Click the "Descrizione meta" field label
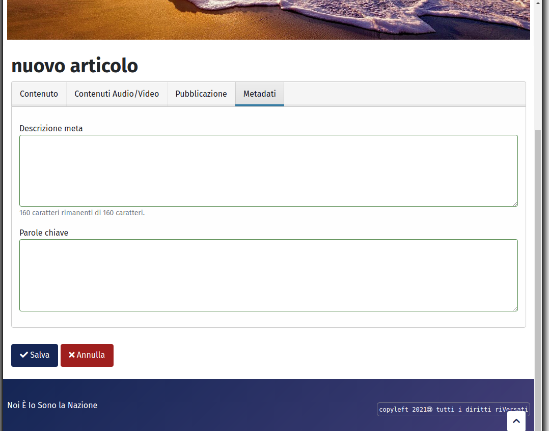Viewport: 549px width, 431px height. pos(51,129)
